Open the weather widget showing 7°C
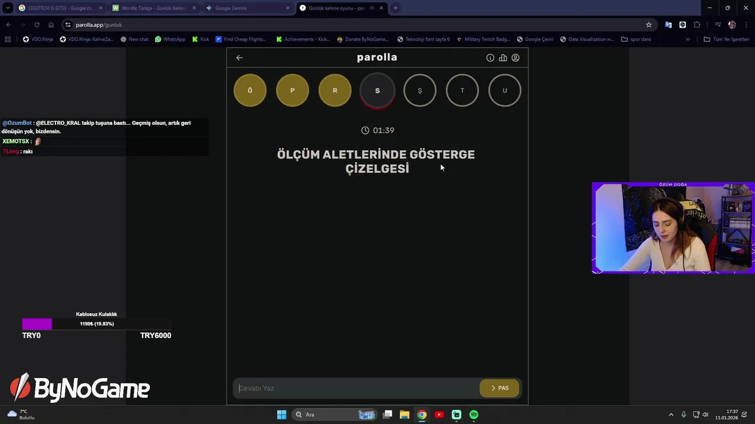Image resolution: width=755 pixels, height=424 pixels. tap(21, 415)
